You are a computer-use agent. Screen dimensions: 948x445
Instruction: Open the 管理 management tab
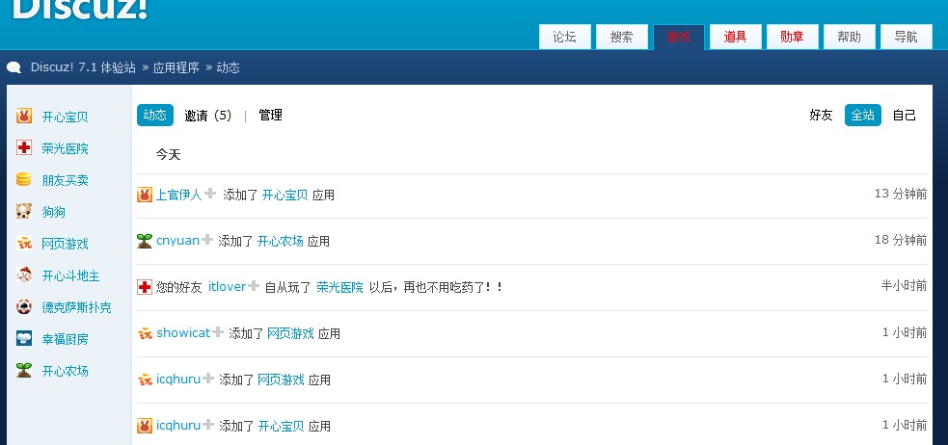click(x=270, y=115)
